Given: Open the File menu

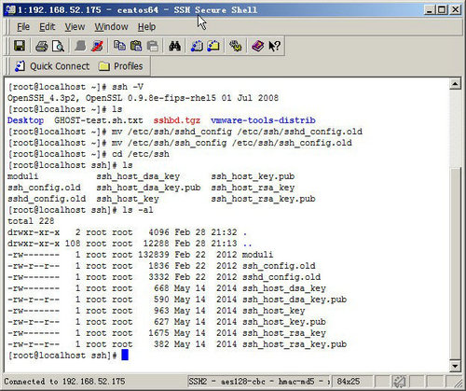Looking at the screenshot, I should coord(23,27).
